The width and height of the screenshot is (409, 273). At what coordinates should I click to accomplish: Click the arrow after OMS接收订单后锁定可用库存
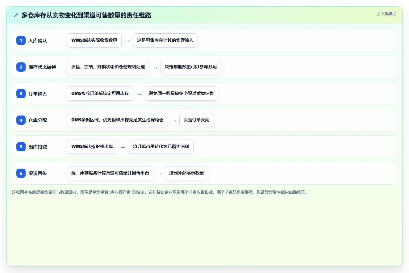(139, 94)
